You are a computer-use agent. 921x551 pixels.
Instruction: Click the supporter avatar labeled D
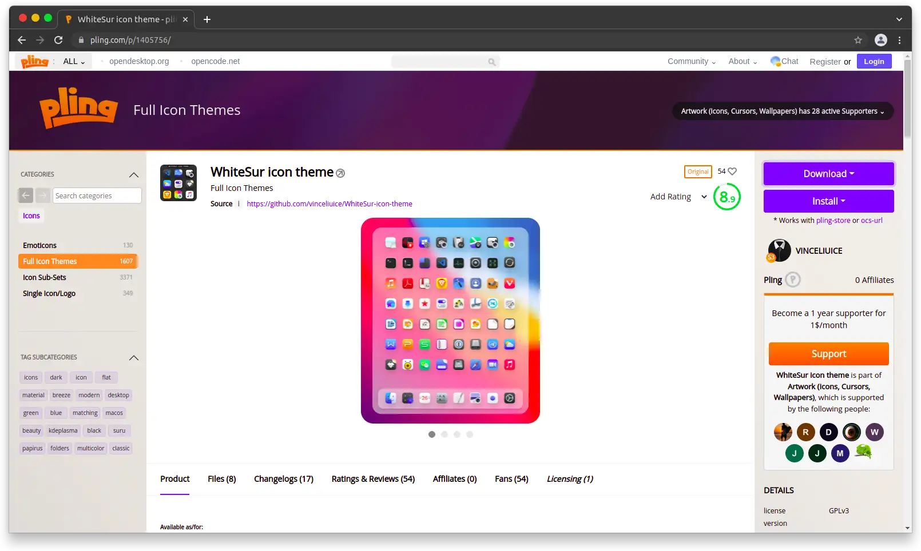point(828,432)
